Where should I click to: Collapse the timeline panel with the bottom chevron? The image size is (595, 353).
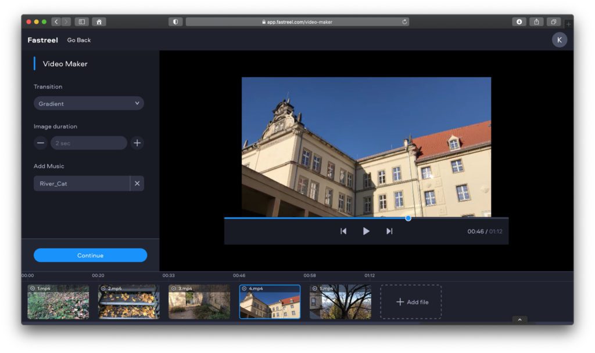click(519, 319)
